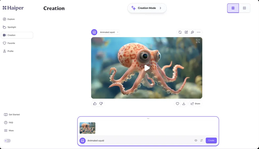The image size is (259, 149).
Task: Click the Create button
Action: (x=211, y=140)
